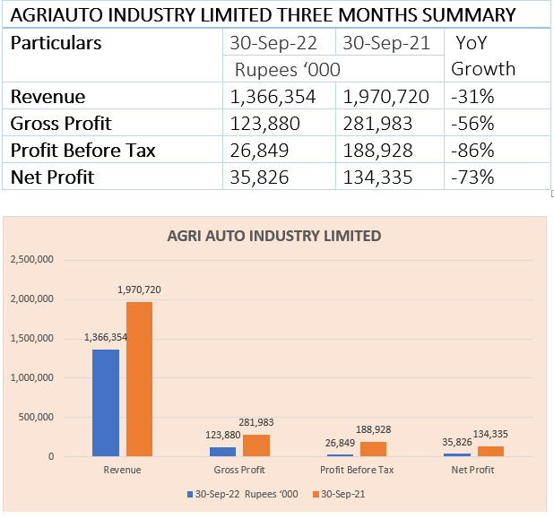Select the -73% growth cell

coord(498,177)
